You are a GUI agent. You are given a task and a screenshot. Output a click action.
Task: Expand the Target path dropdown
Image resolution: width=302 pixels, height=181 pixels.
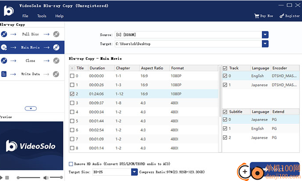pos(265,44)
